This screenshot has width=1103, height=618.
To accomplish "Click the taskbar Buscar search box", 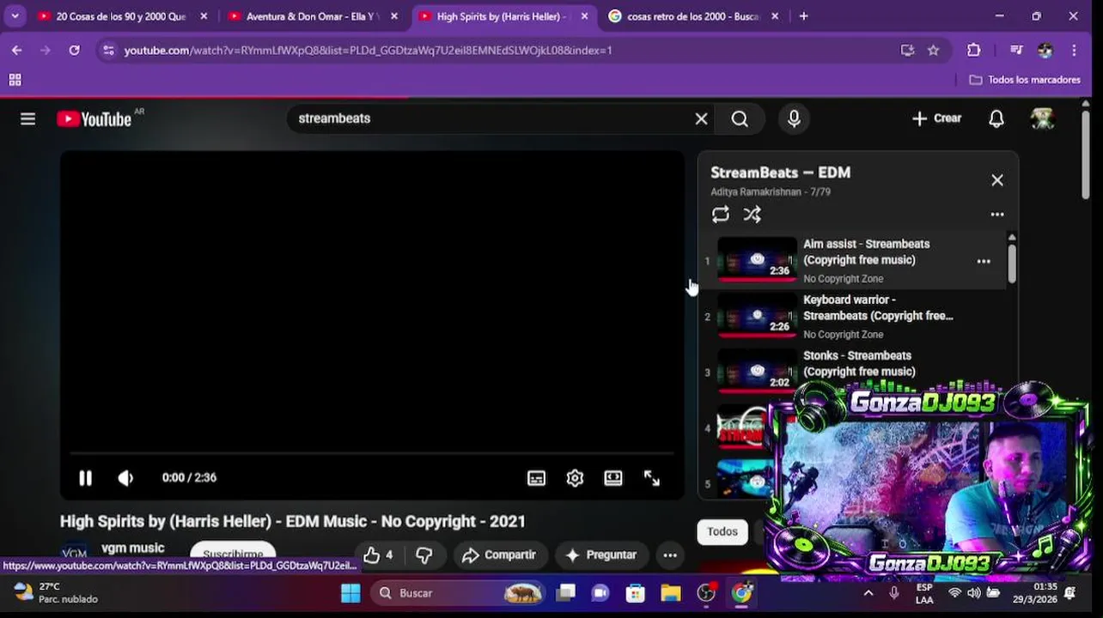I will (460, 593).
